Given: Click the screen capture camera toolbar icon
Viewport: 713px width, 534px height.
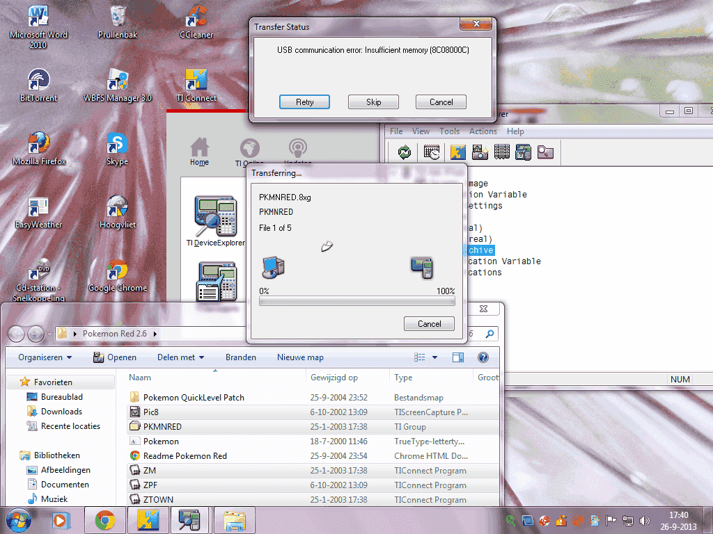Looking at the screenshot, I should pyautogui.click(x=480, y=152).
